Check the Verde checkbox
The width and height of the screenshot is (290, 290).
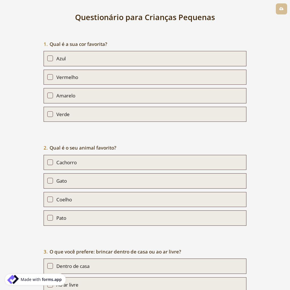click(50, 114)
